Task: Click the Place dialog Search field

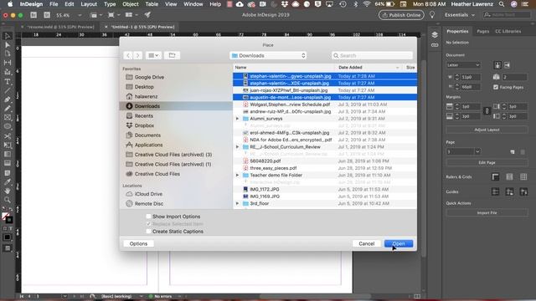Action: 372,55
